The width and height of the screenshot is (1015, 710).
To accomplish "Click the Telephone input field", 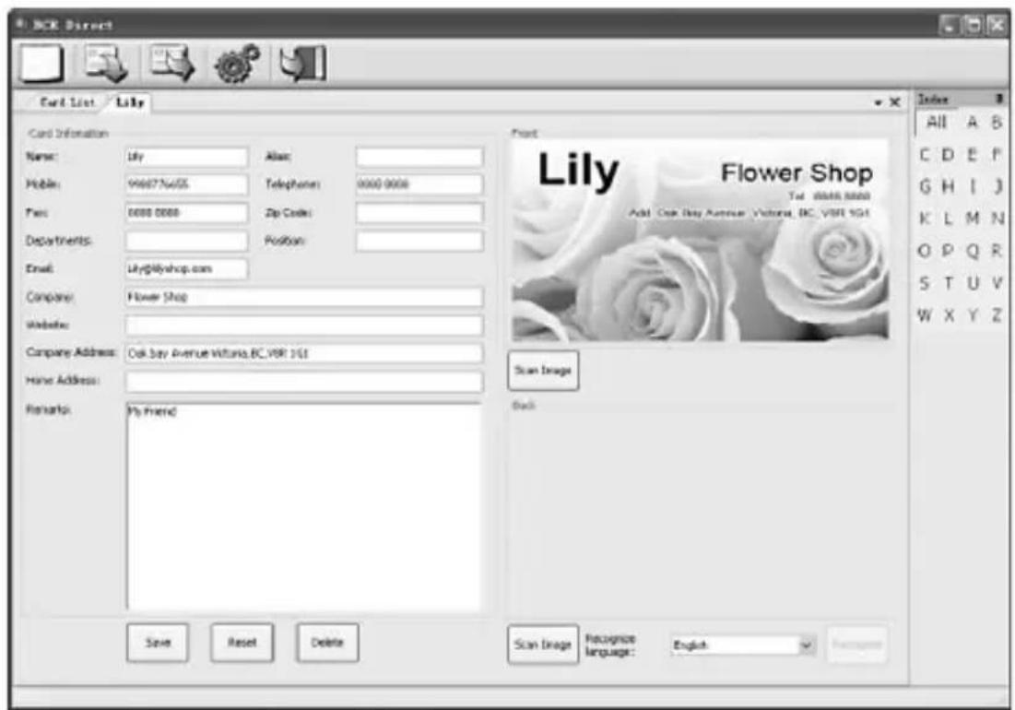I will click(x=419, y=184).
